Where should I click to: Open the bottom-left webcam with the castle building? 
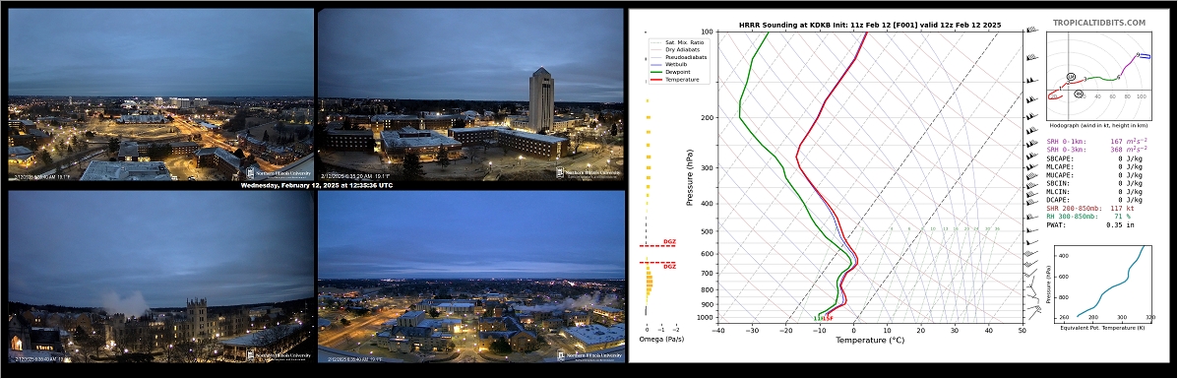click(x=160, y=277)
